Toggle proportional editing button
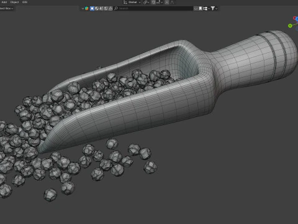298x224 pixels. tap(167, 2)
